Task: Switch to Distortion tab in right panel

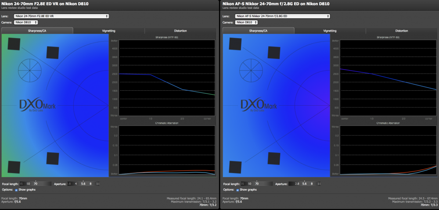Action: 402,31
